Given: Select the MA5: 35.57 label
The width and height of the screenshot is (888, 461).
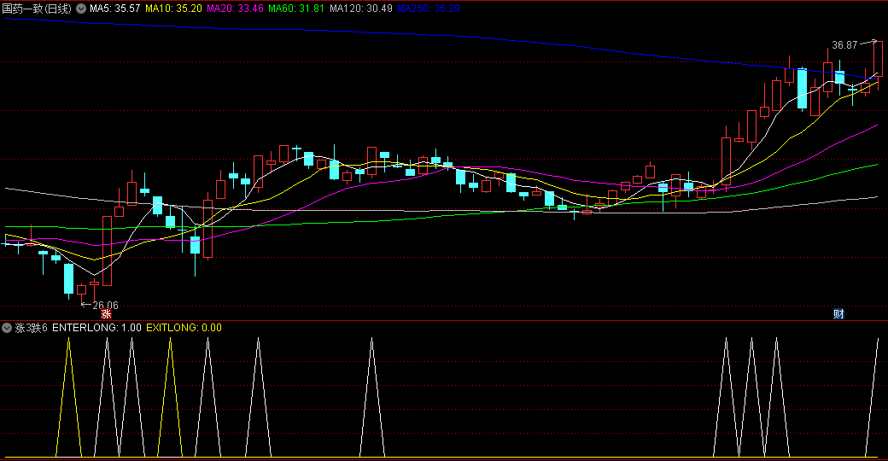Looking at the screenshot, I should pos(115,9).
